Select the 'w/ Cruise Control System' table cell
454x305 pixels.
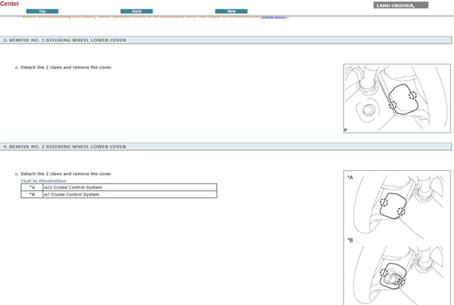(129, 195)
